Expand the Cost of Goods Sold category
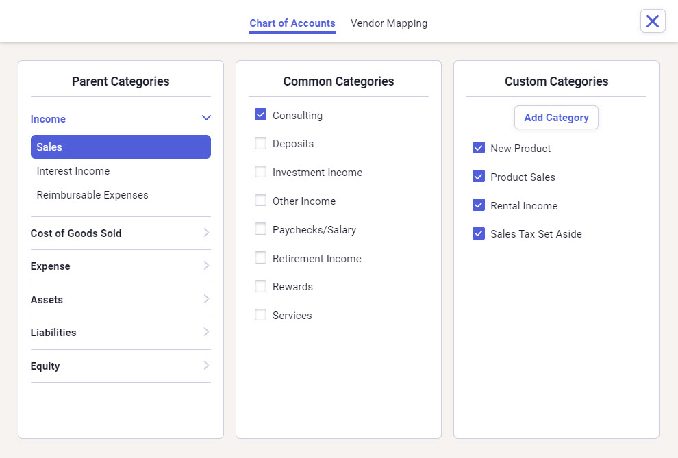Screen dimensions: 678x458 206,233
